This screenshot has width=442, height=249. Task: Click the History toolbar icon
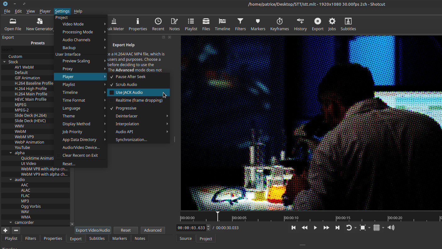[300, 24]
